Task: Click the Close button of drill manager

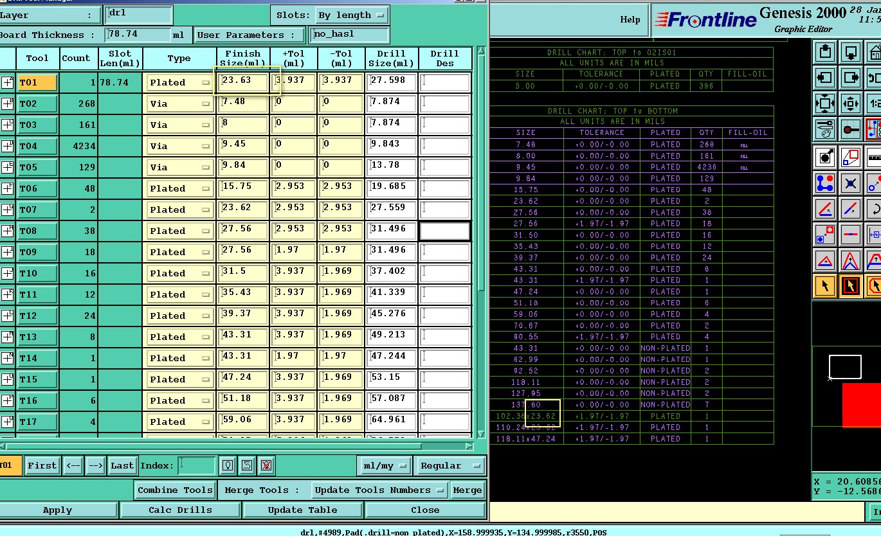Action: tap(425, 510)
